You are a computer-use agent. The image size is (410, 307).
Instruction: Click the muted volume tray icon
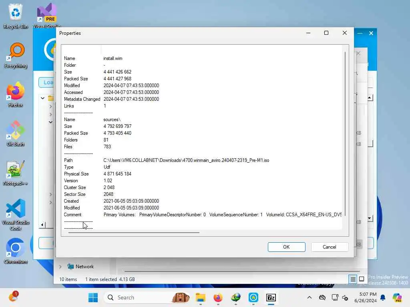[345, 297]
